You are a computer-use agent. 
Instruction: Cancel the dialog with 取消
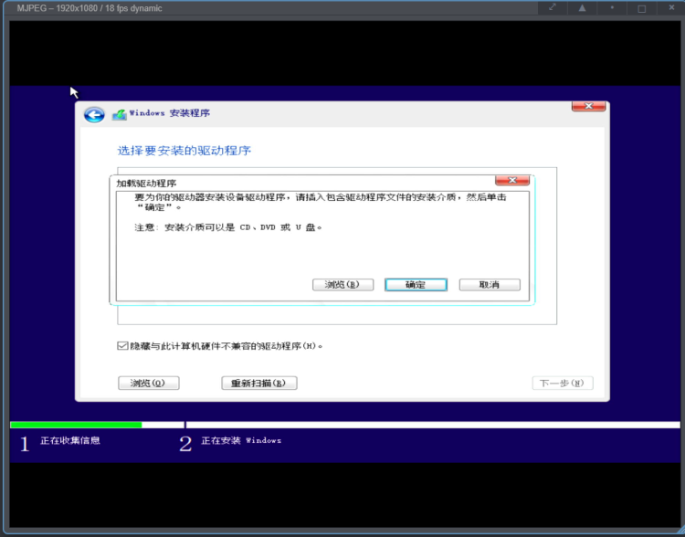point(490,285)
